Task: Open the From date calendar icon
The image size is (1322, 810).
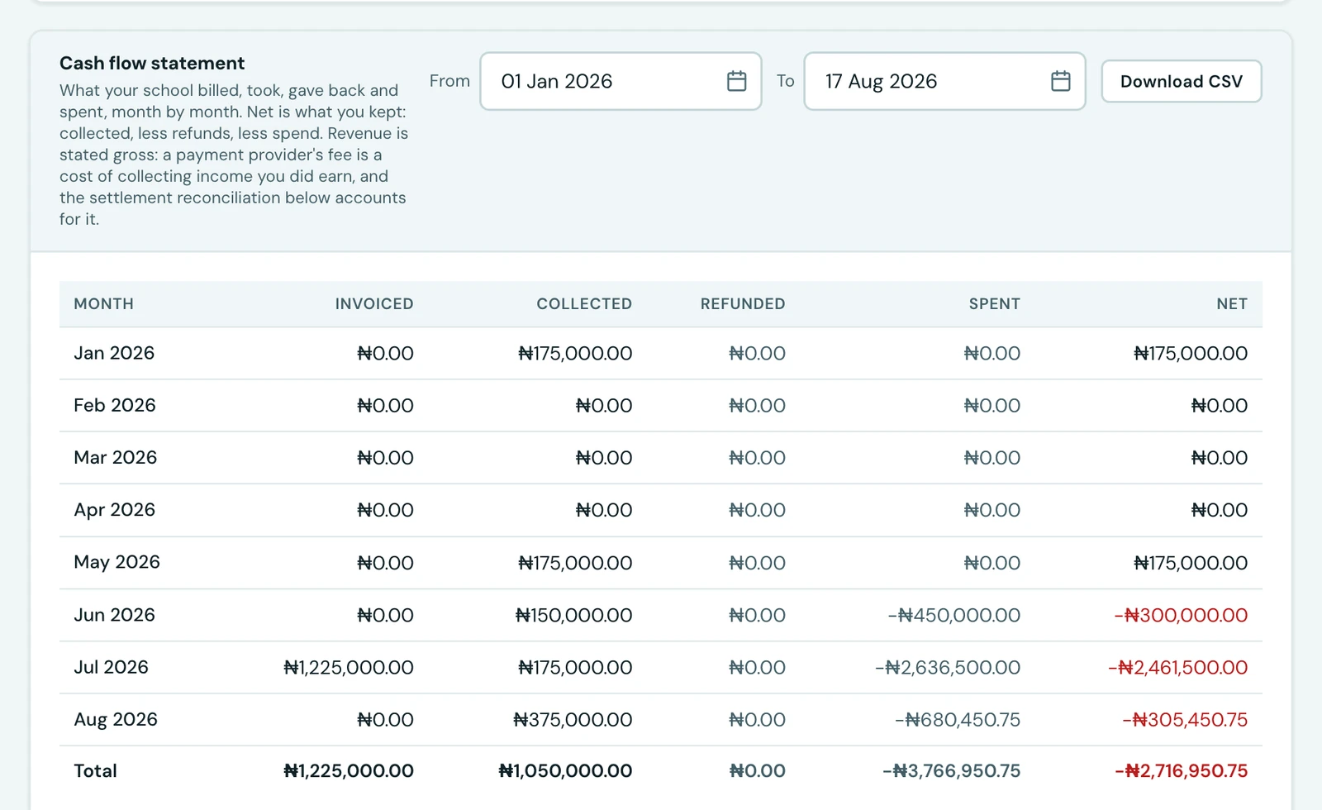Action: tap(736, 81)
